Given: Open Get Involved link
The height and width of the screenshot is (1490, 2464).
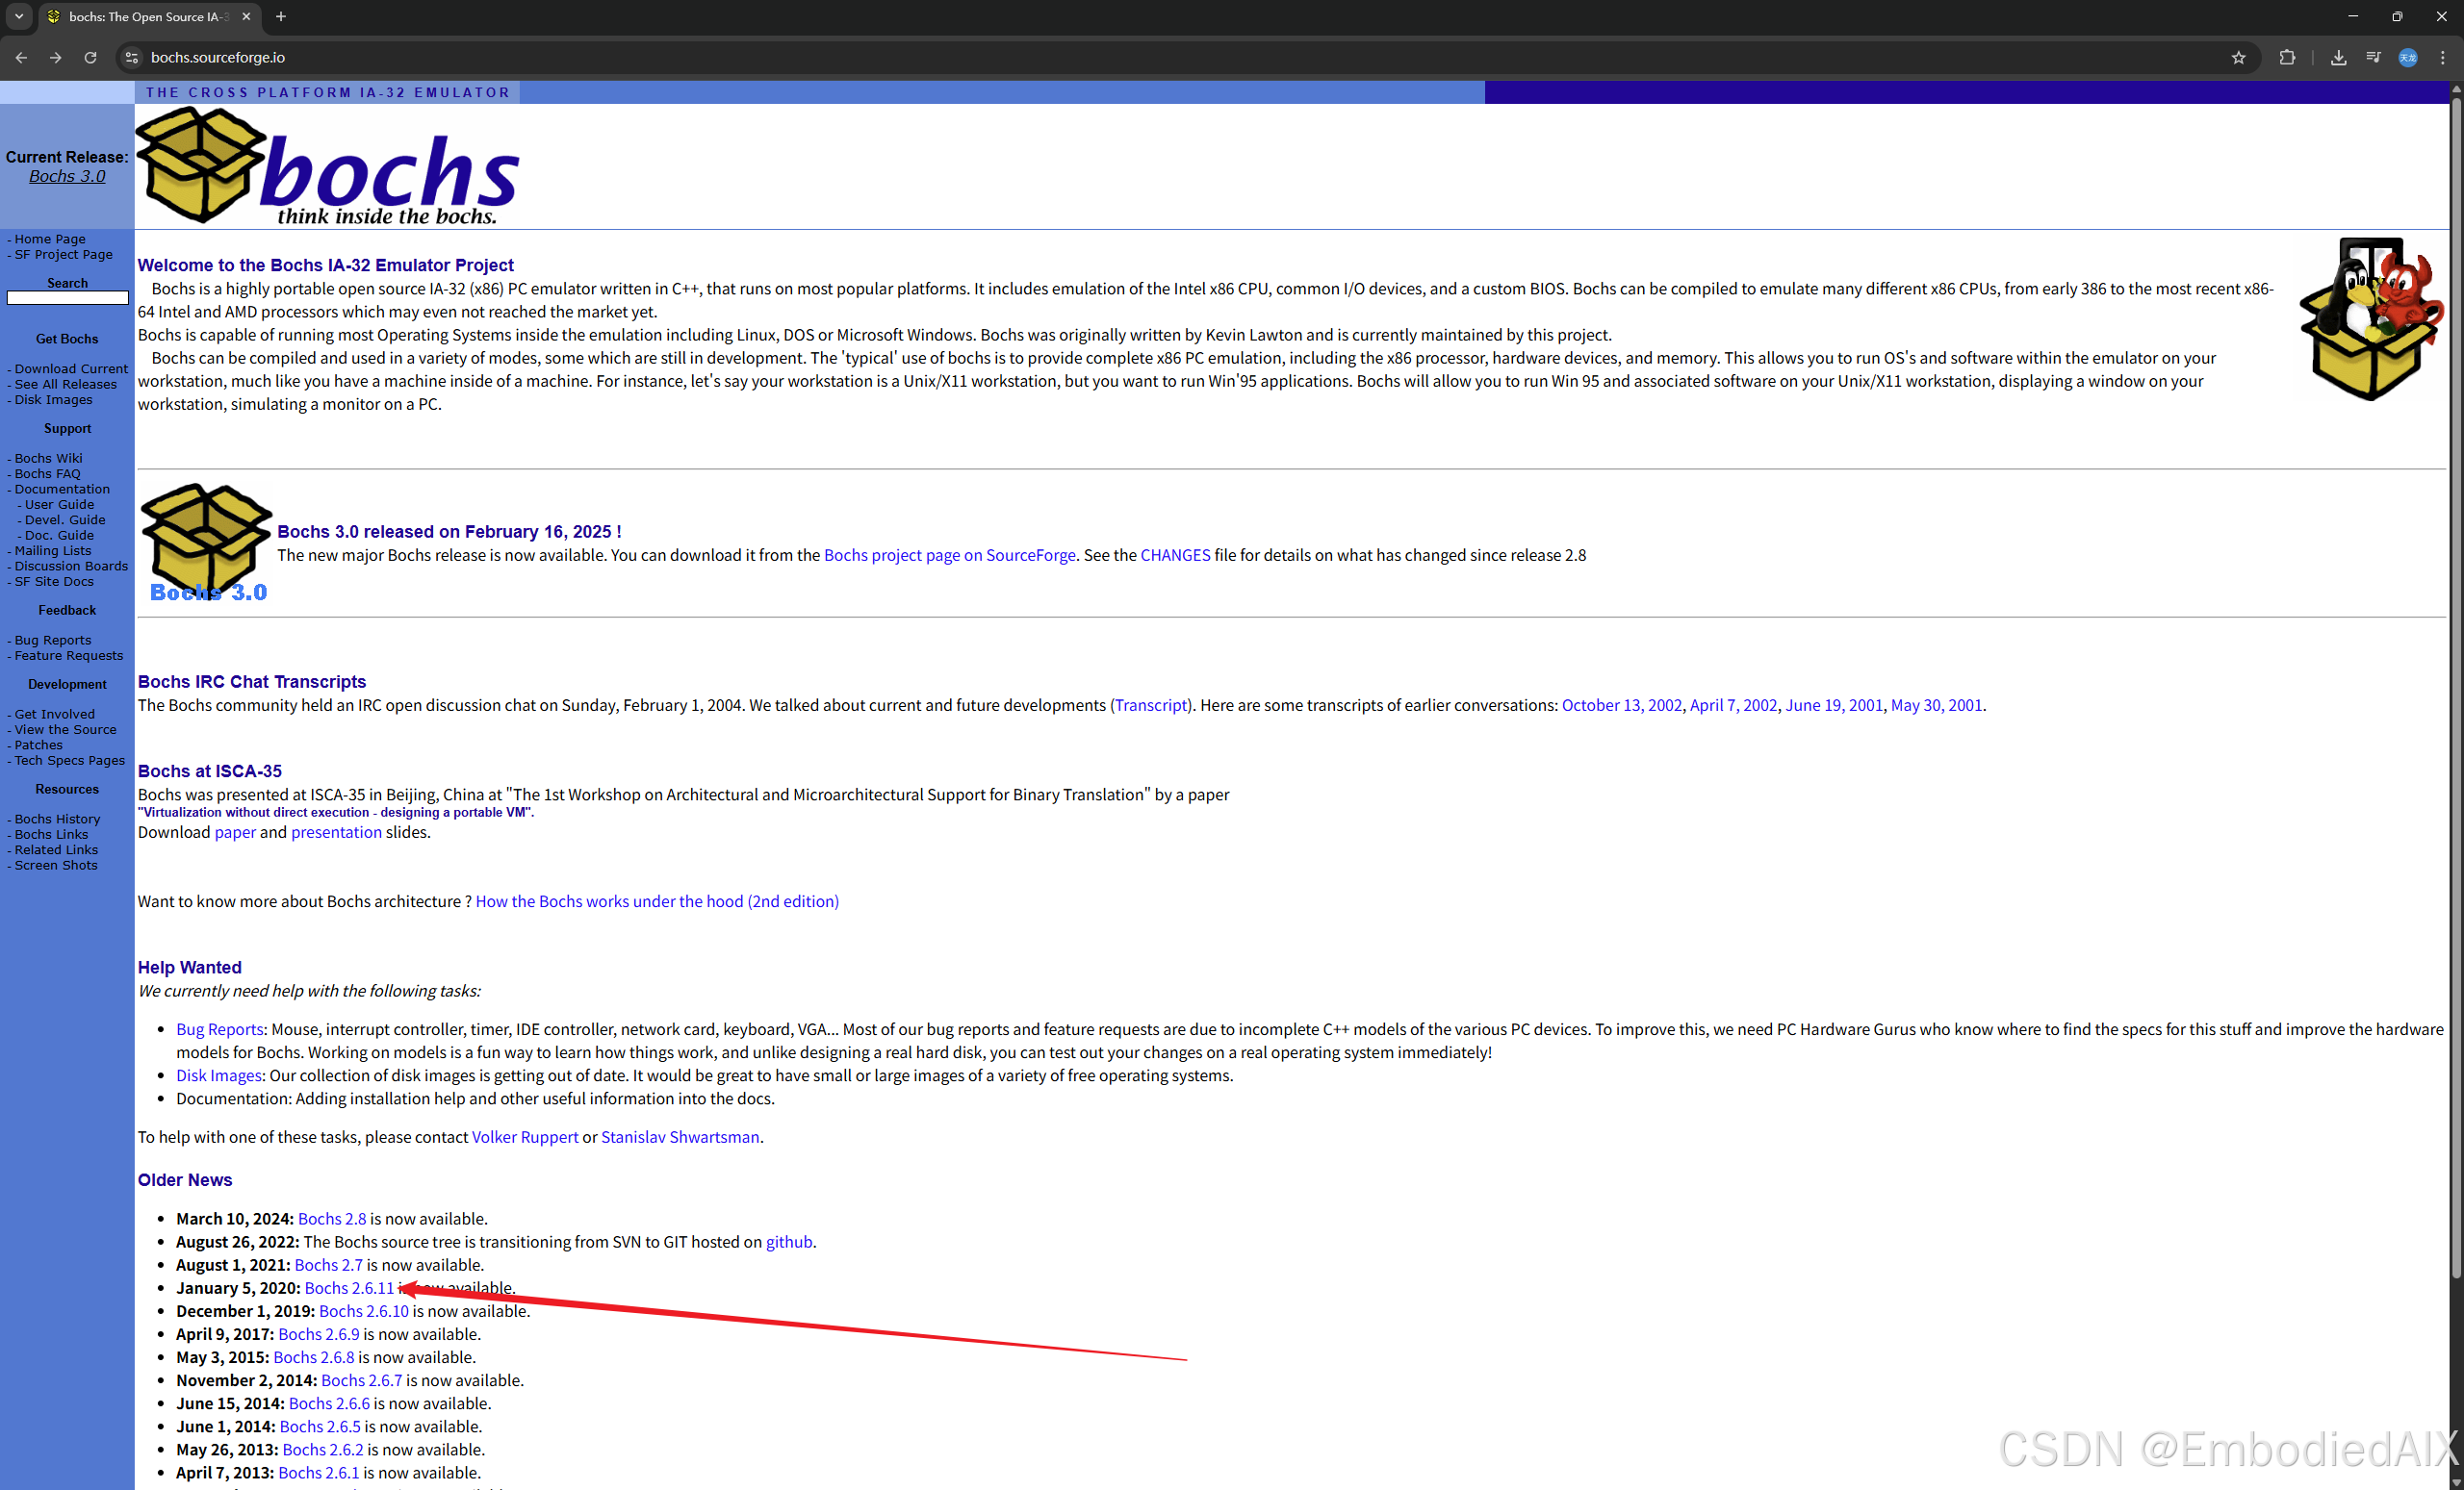Looking at the screenshot, I should [x=54, y=715].
